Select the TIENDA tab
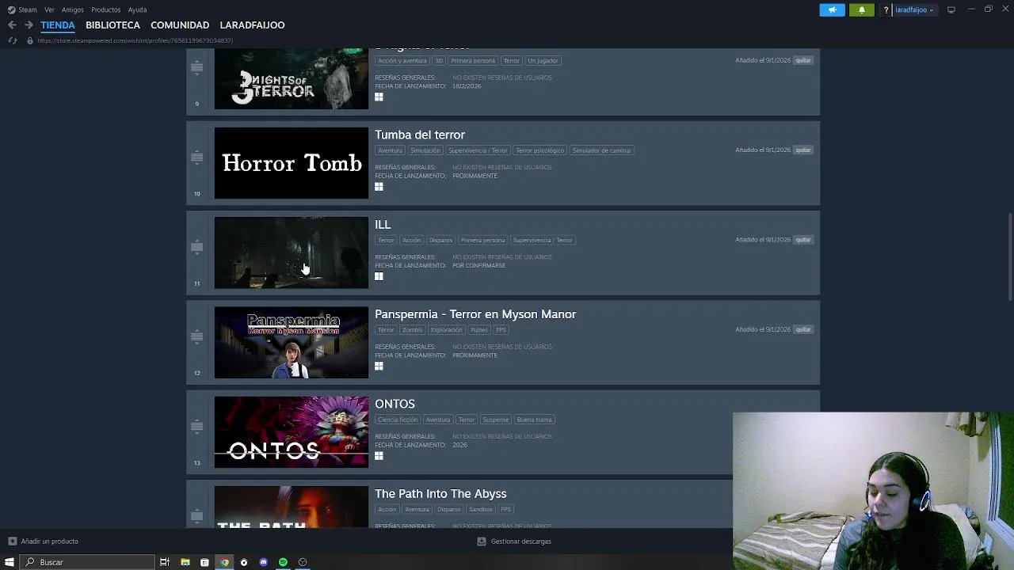 (x=58, y=25)
